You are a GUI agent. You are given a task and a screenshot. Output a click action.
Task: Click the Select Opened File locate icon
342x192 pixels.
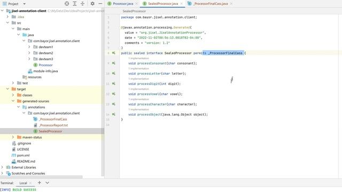[x=67, y=4]
